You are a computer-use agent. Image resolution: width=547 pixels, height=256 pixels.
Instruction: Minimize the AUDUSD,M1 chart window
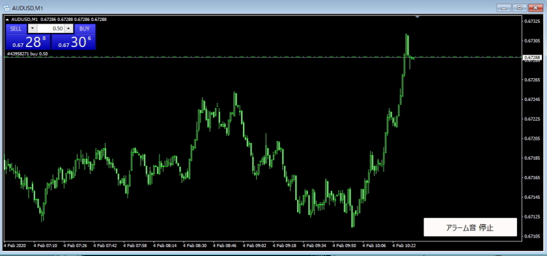[x=504, y=8]
